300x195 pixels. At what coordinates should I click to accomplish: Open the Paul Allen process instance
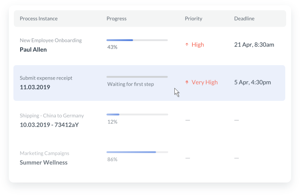[33, 50]
